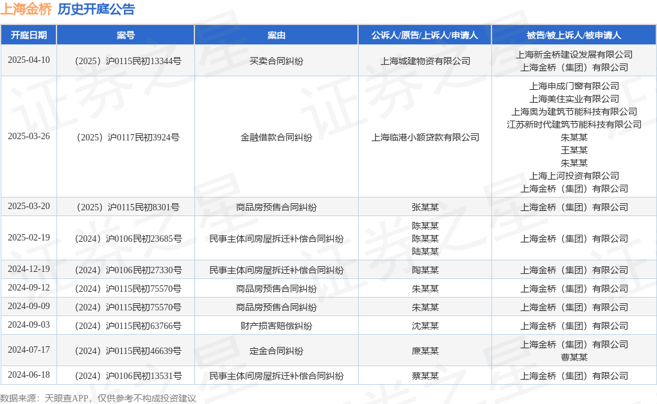Click the 数据来源 天眼查APP footer note

click(x=98, y=398)
